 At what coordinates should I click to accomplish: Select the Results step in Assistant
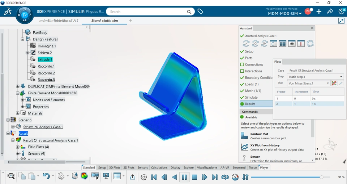pos(256,104)
